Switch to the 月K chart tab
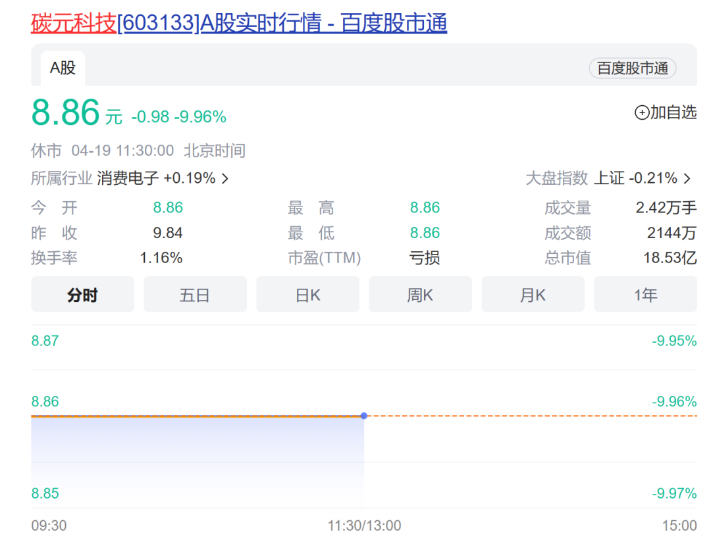 (x=533, y=295)
